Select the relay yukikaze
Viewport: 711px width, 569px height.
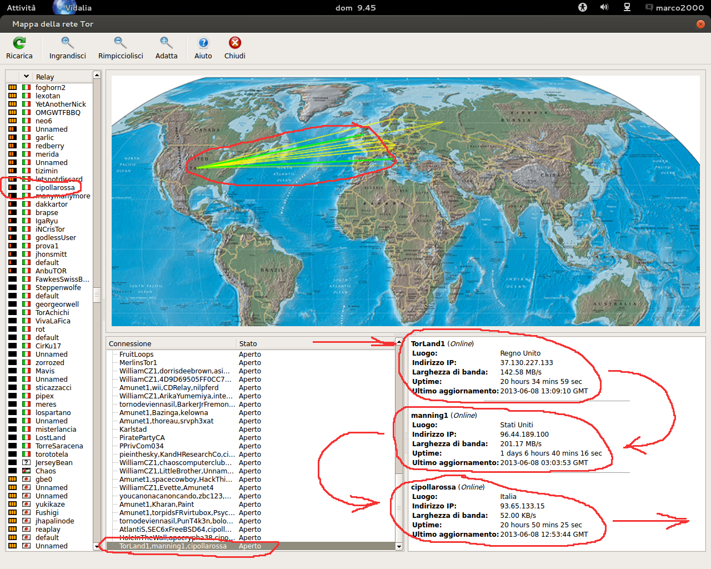[50, 504]
